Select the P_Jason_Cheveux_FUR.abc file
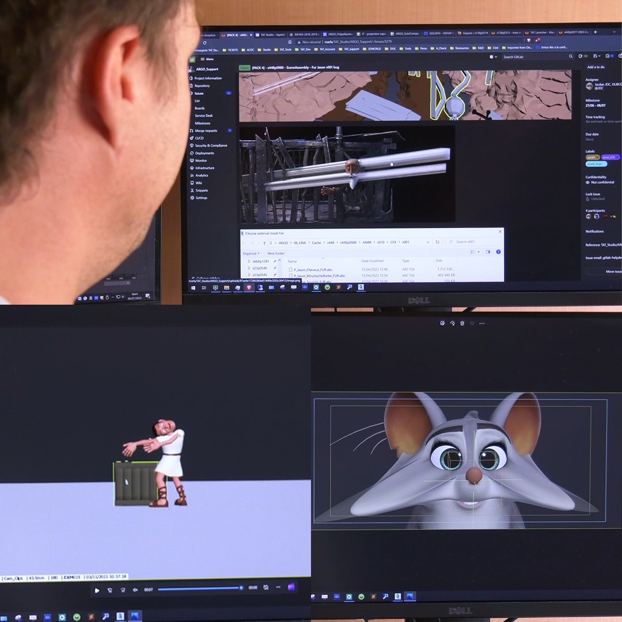The width and height of the screenshot is (622, 622). click(x=310, y=270)
